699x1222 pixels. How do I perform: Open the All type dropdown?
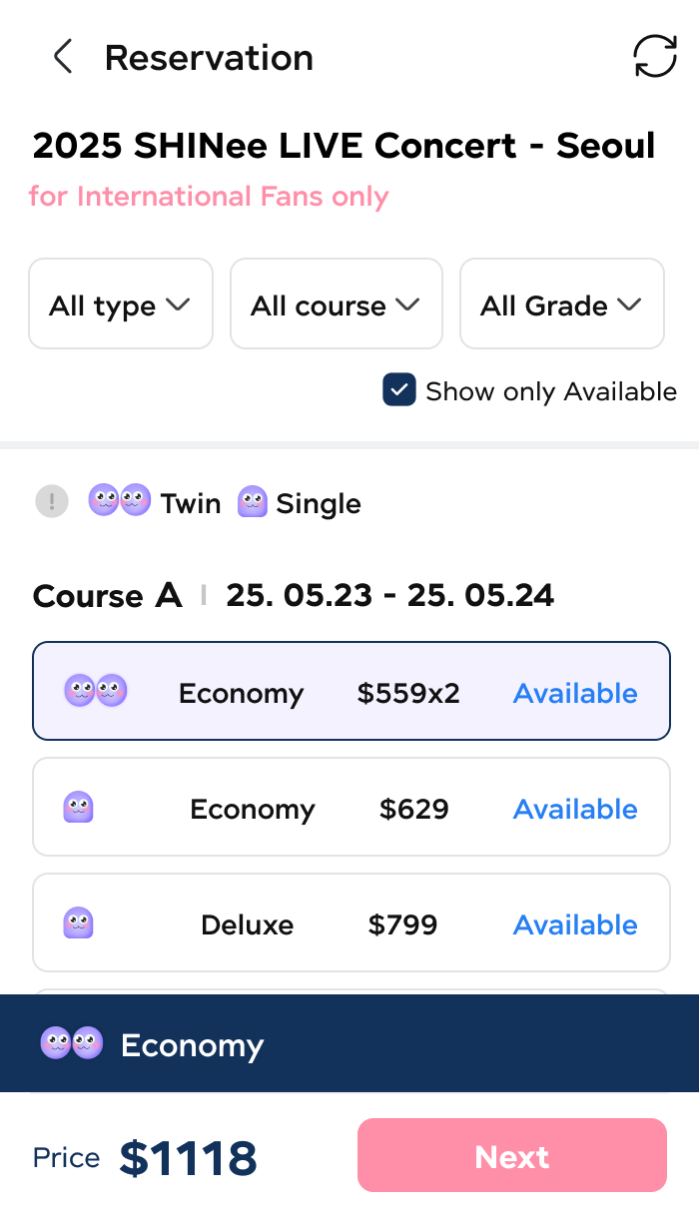click(x=121, y=305)
